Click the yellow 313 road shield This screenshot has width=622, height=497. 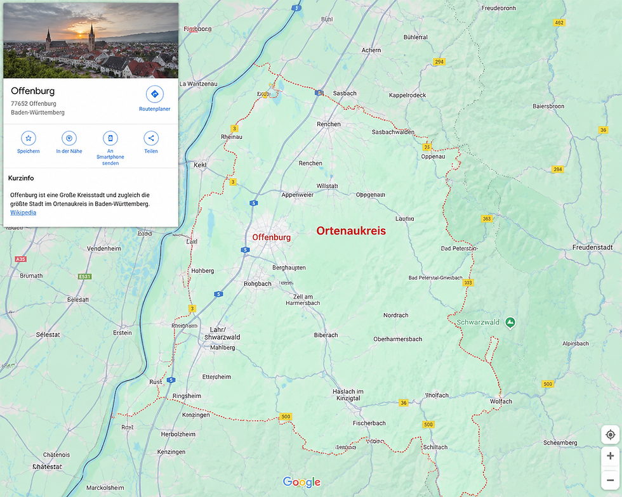[468, 283]
